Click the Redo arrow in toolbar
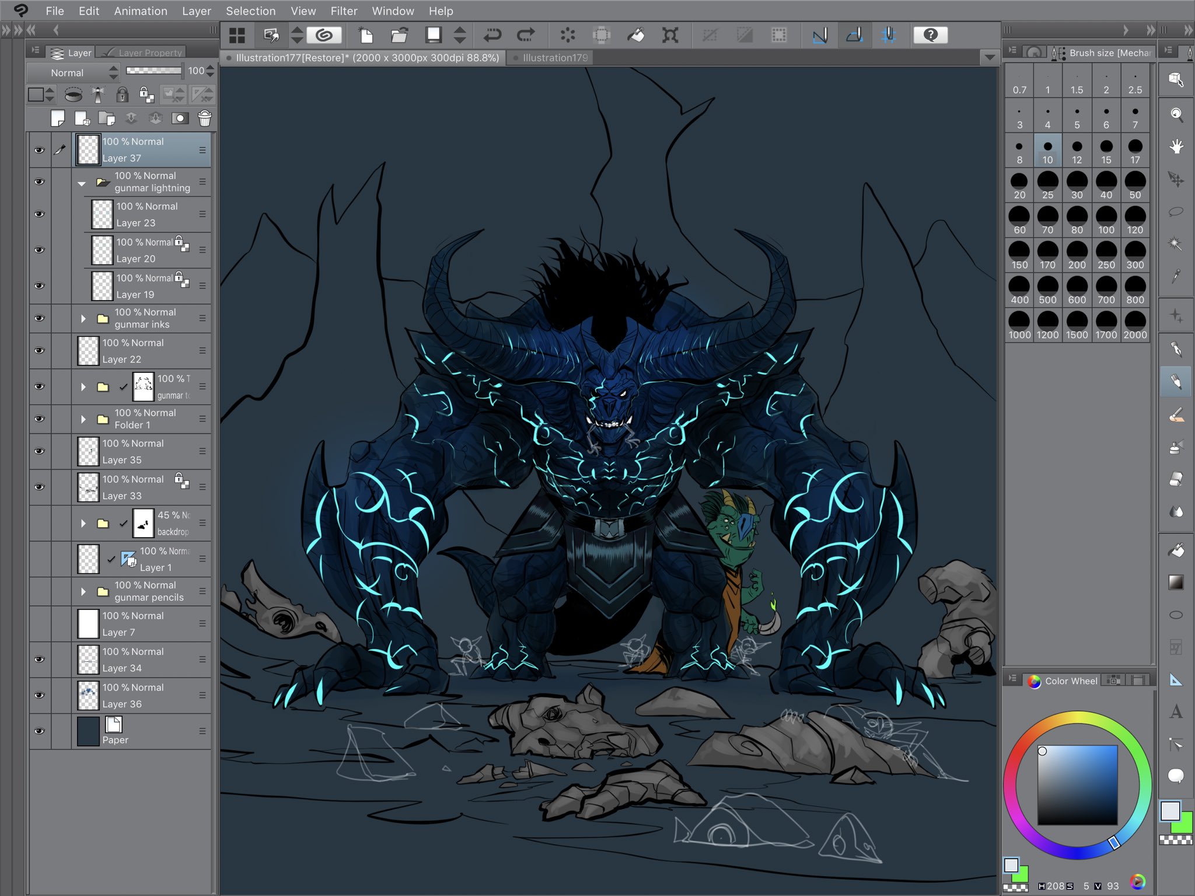The image size is (1195, 896). 526,35
